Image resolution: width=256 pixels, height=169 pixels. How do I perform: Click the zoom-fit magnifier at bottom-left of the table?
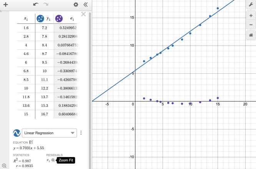click(4, 166)
